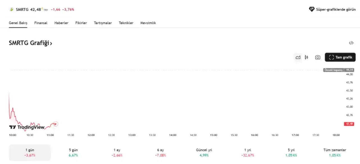Click the −3,76% change value in header
This screenshot has width=360, height=164.
(x=68, y=9)
